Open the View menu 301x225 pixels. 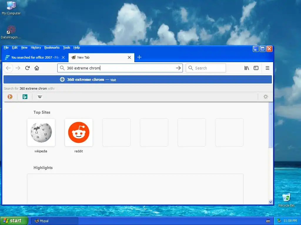(x=24, y=47)
